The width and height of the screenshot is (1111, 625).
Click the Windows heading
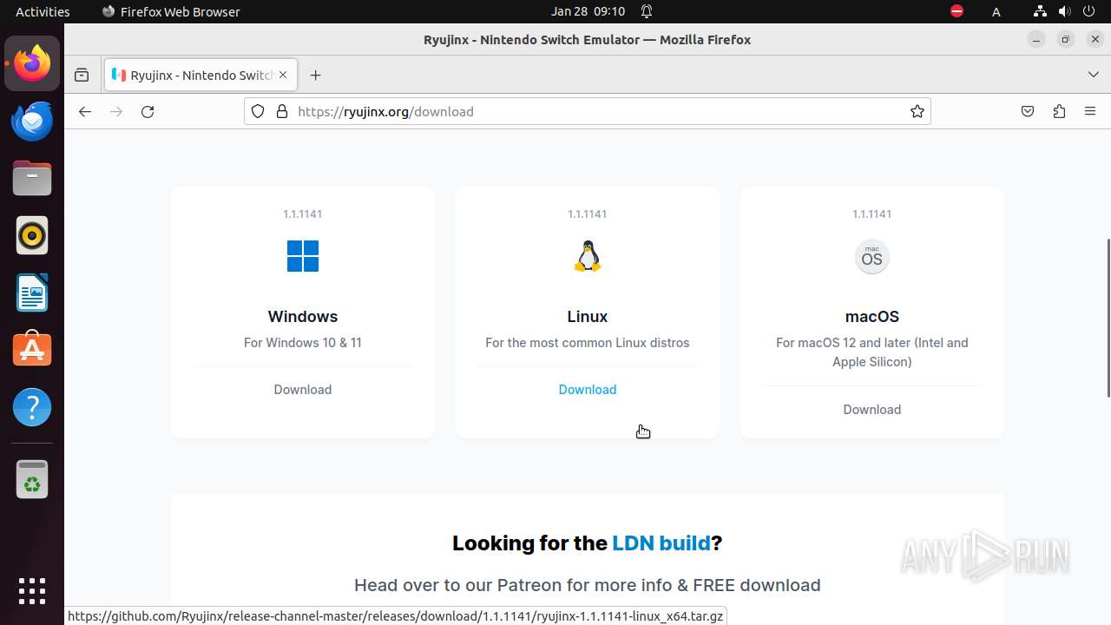click(303, 317)
